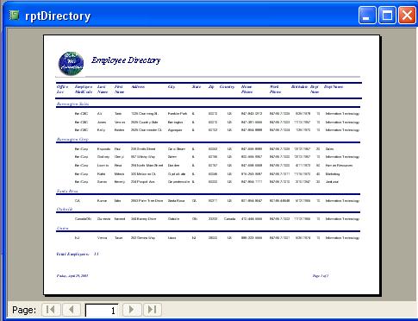Screen dimensions: 418x321
Task: Click the previous page arrow
Action: tap(72, 310)
